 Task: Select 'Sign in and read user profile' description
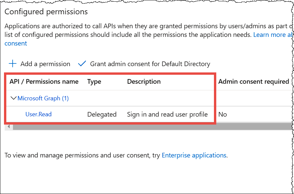pos(167,114)
